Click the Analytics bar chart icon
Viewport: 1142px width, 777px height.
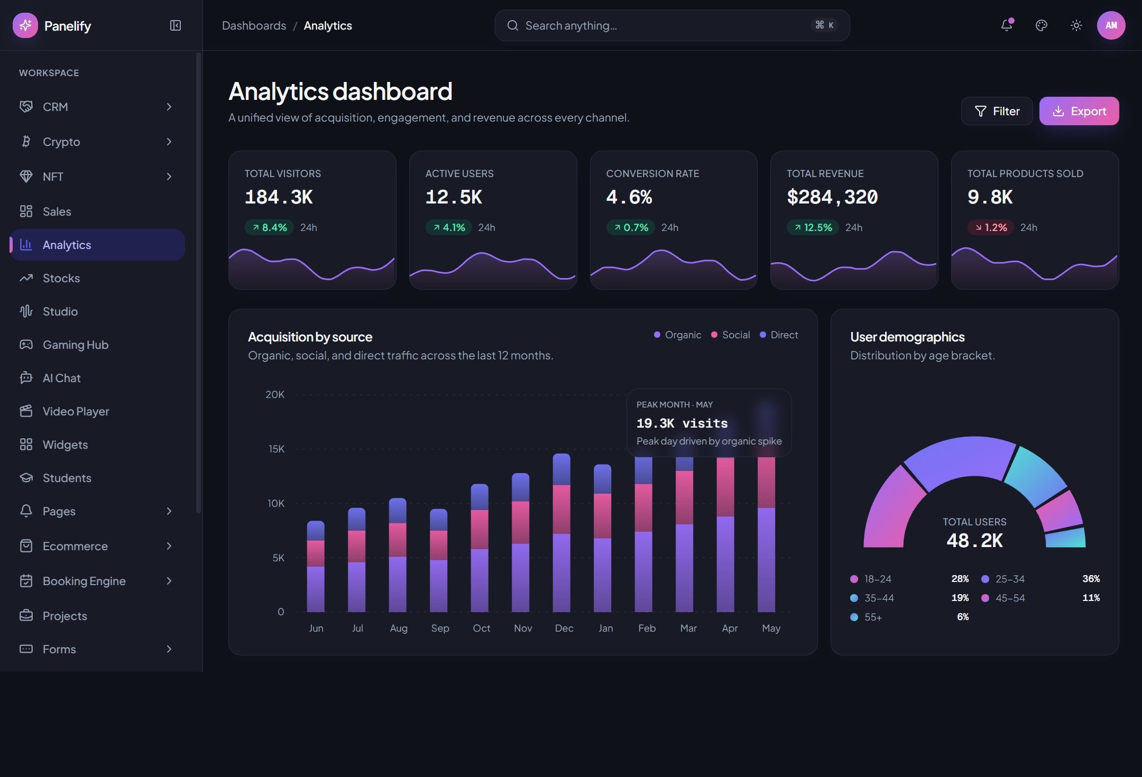coord(26,245)
